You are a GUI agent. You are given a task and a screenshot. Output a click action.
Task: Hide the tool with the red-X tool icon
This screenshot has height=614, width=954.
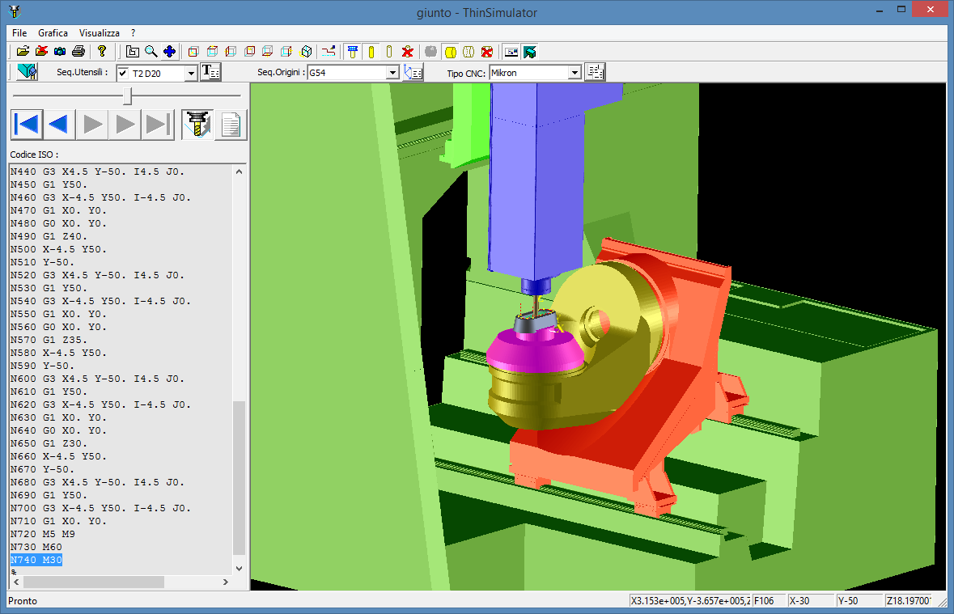(x=408, y=52)
